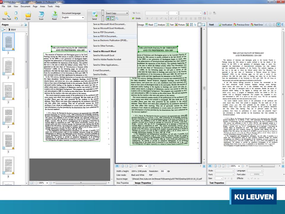Select the arrow pointer tool in the Image toolbar
This screenshot has height=214, width=285.
tap(195, 25)
